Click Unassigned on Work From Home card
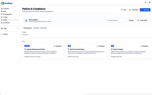 point(101,46)
